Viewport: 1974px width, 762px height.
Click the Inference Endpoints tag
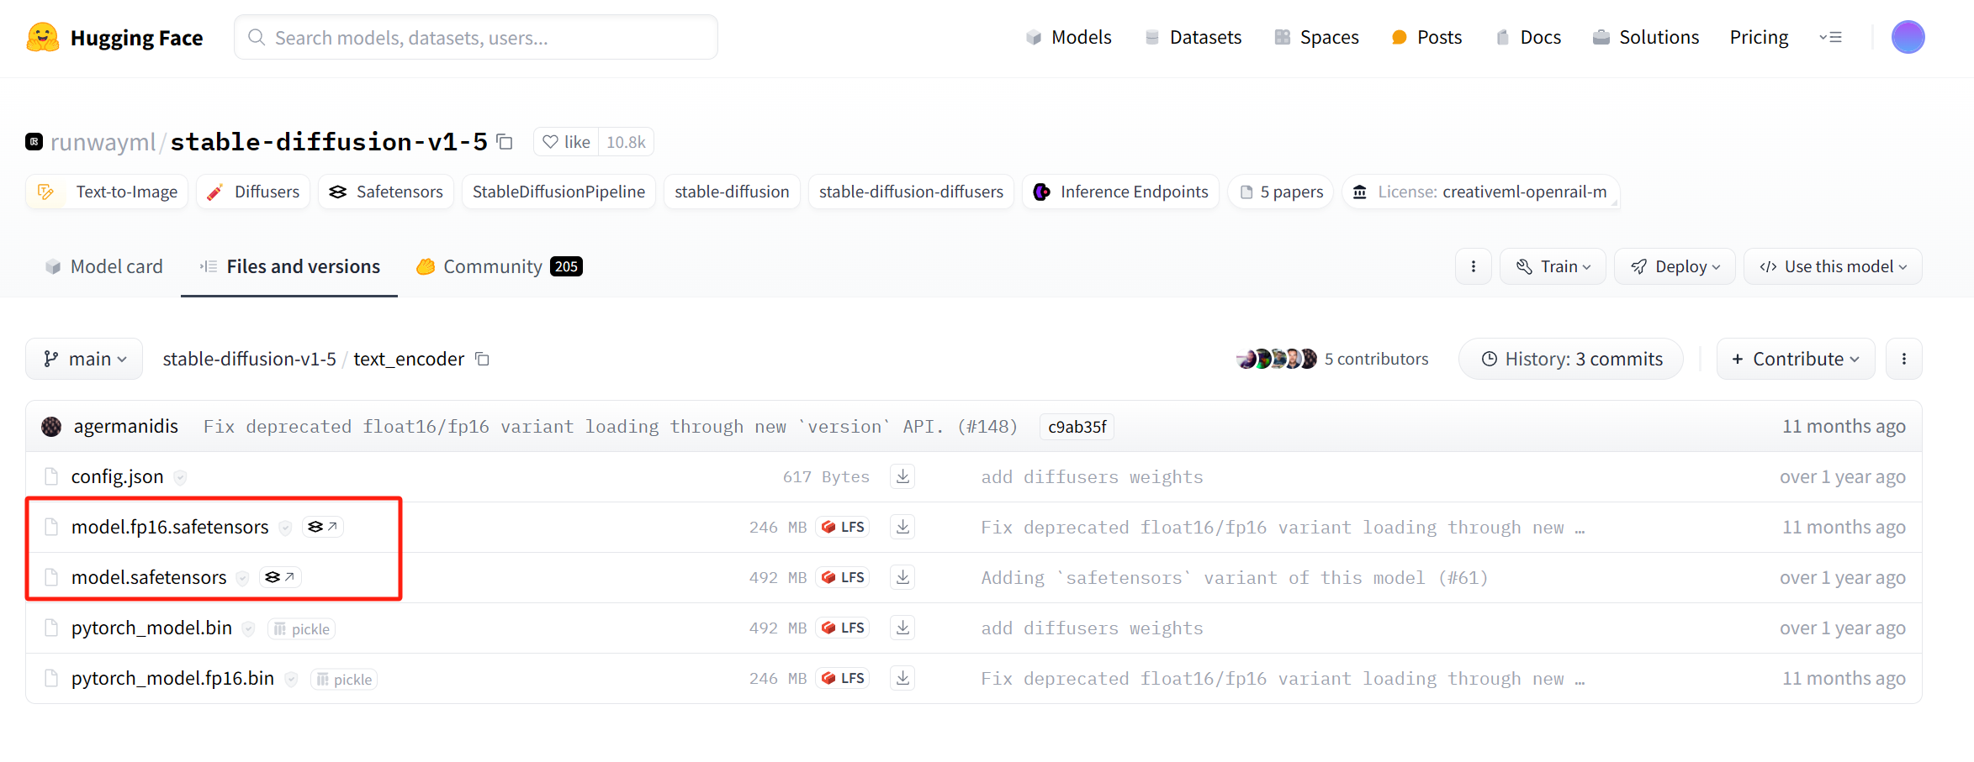click(1120, 192)
